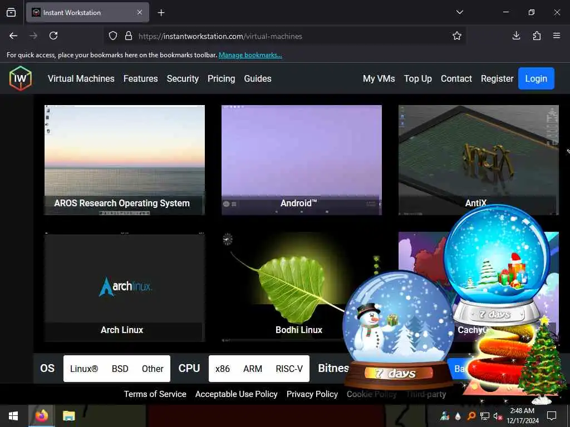Toggle the Other OS filter
570x427 pixels.
coord(153,369)
